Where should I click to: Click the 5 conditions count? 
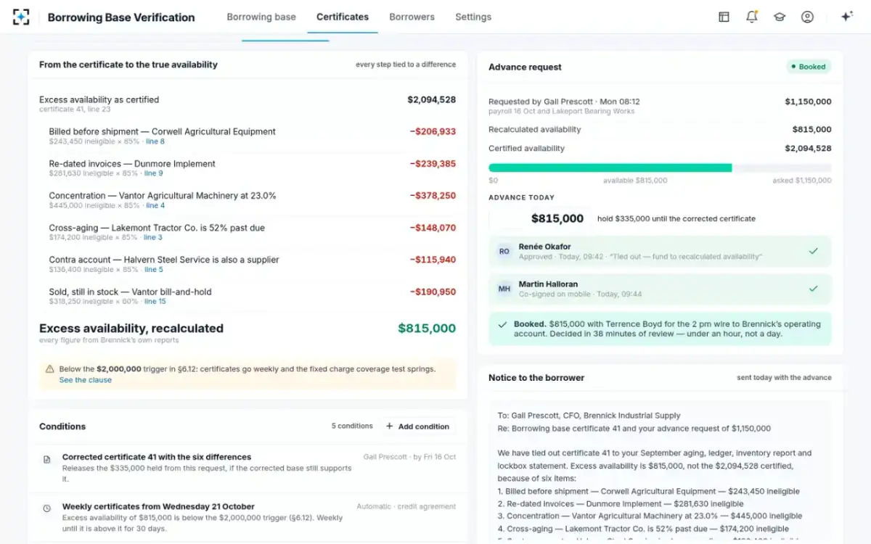352,426
